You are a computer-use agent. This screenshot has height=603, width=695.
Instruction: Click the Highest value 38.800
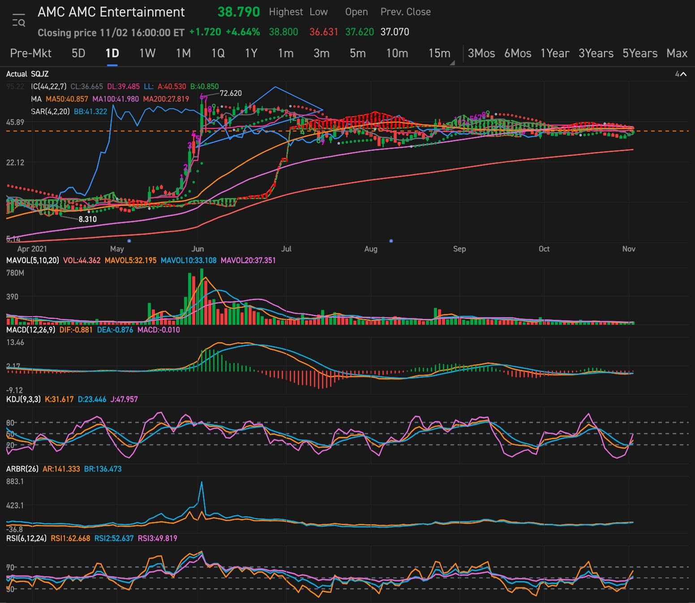click(x=283, y=32)
